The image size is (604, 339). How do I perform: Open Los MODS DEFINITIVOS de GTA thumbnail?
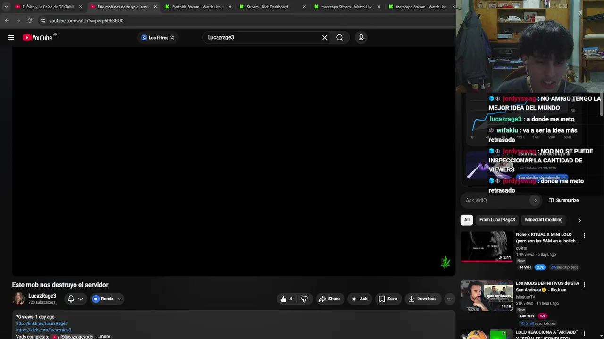[x=487, y=296]
